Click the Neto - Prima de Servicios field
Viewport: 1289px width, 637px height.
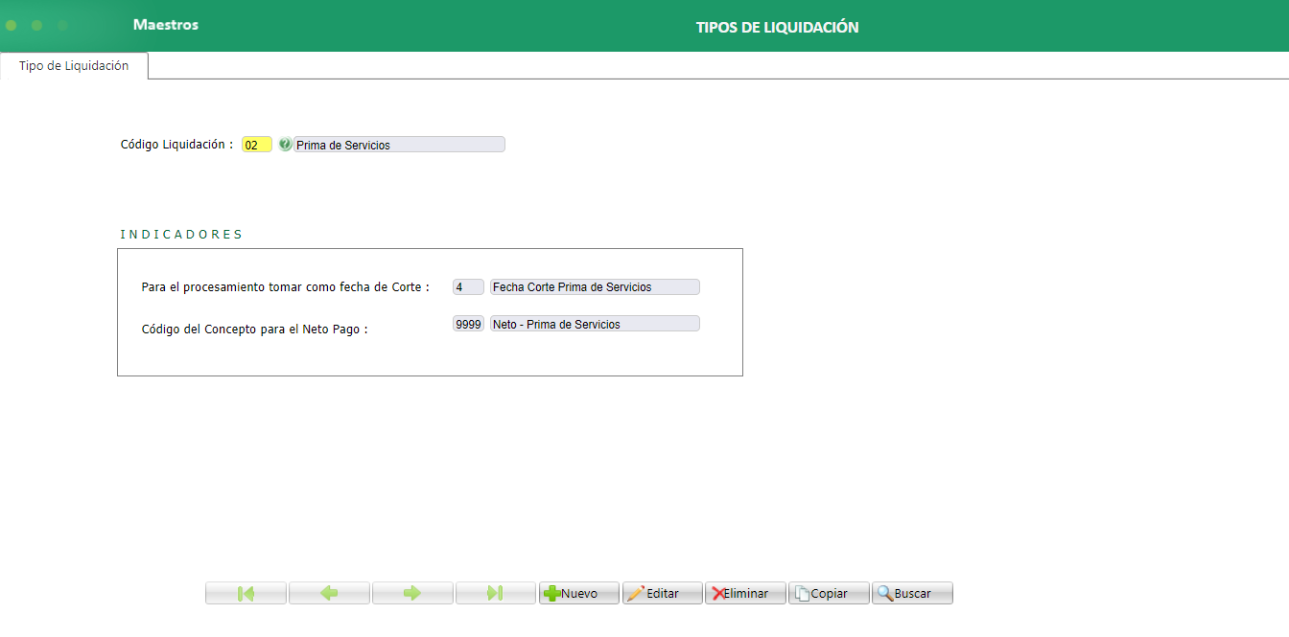595,324
